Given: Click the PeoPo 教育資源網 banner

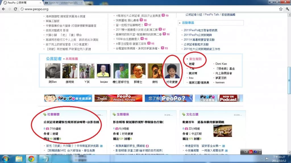Looking at the screenshot, I should tap(68, 98).
